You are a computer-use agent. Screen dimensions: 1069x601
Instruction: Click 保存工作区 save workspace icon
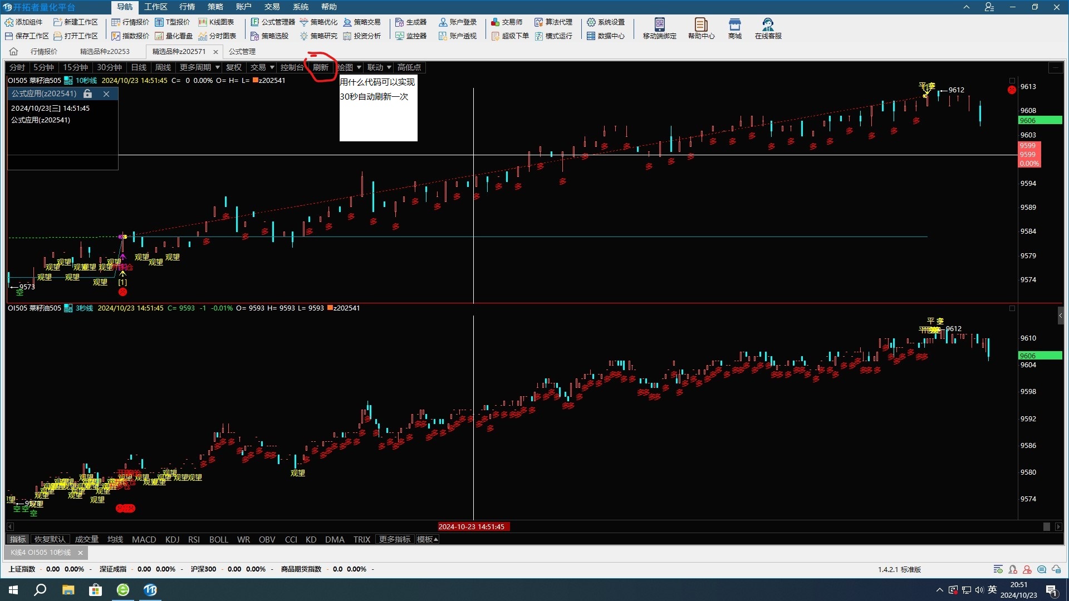point(9,36)
